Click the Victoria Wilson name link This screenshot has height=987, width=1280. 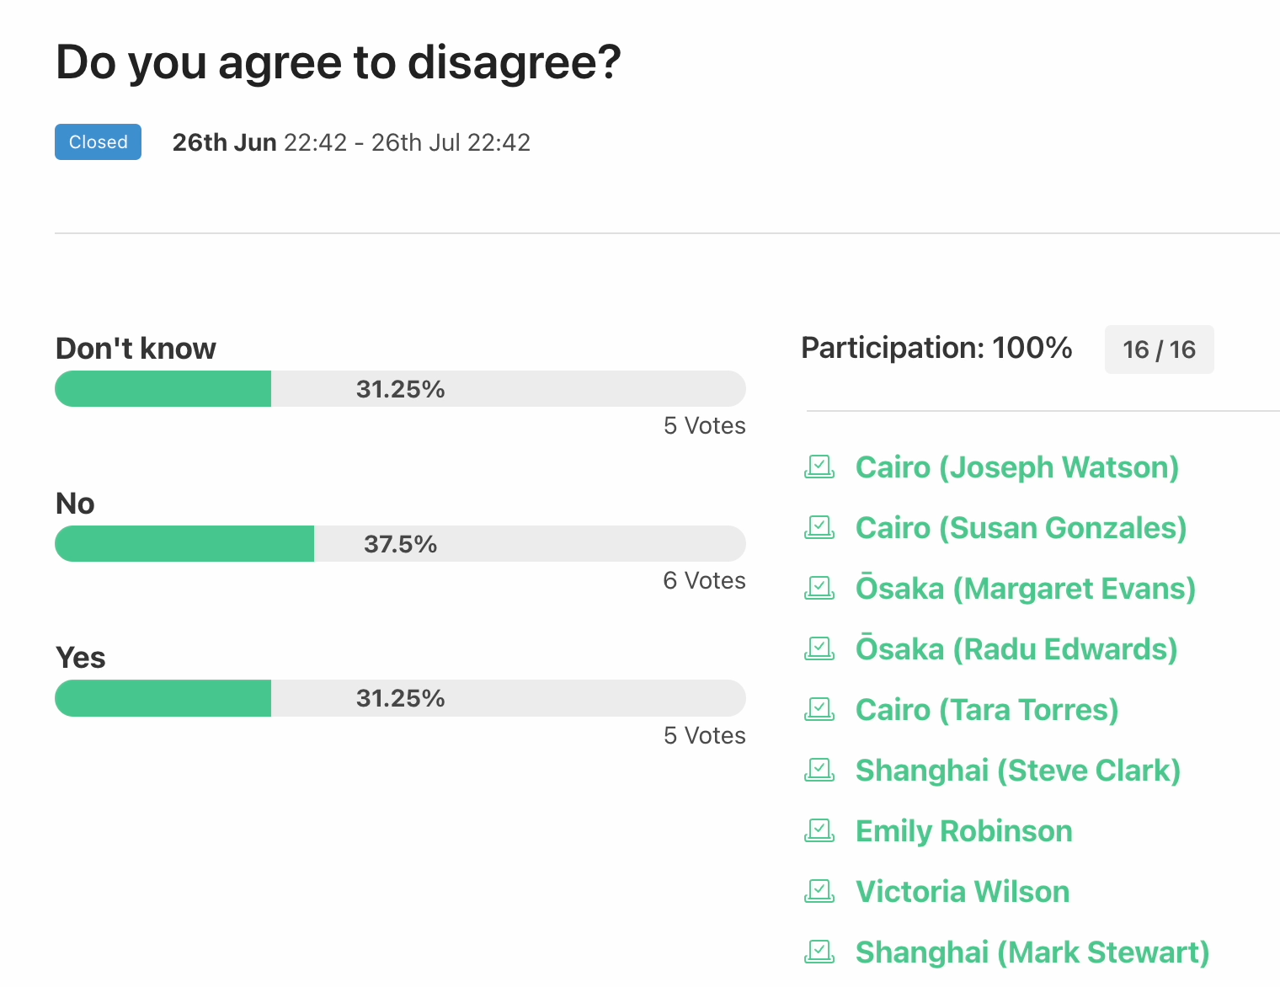962,892
